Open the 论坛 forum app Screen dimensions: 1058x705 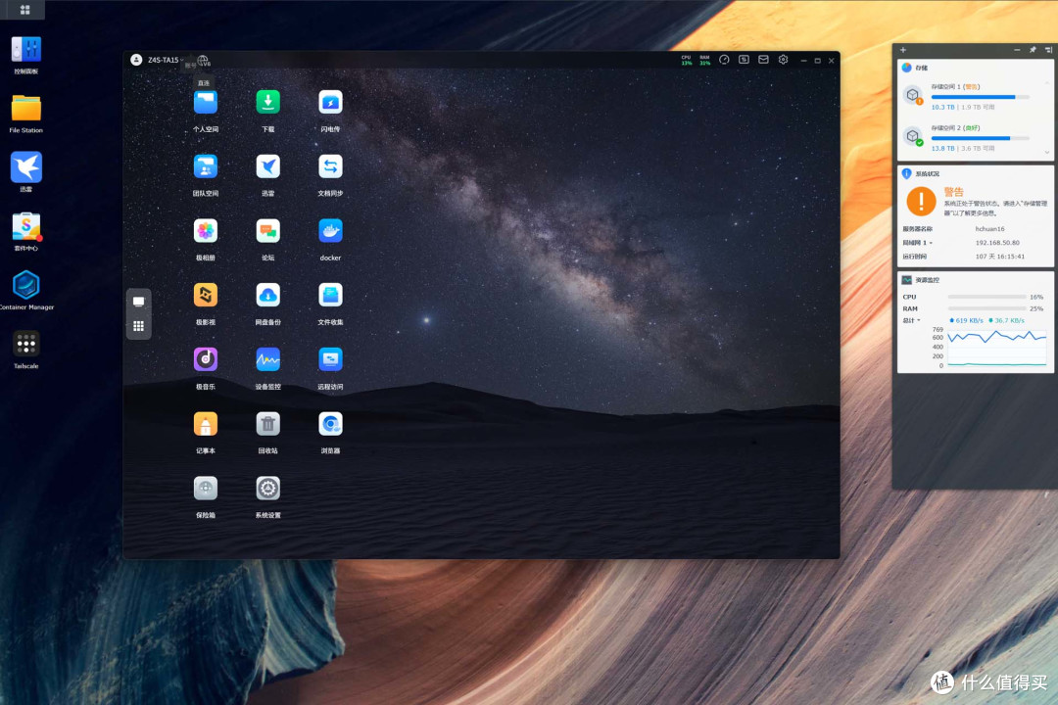[x=267, y=231]
